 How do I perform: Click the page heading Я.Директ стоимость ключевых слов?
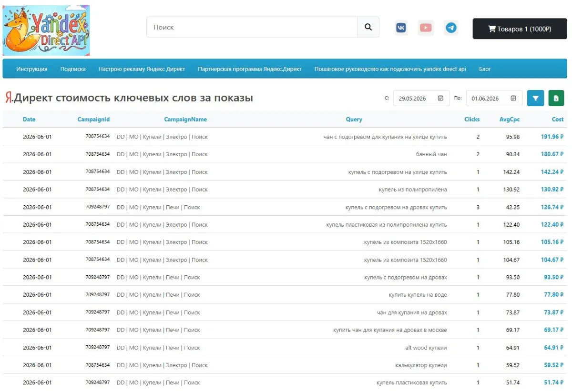(x=129, y=98)
